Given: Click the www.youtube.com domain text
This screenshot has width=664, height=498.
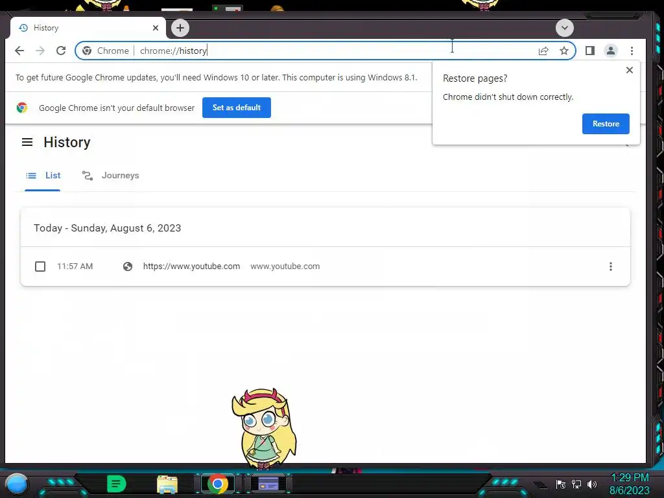Looking at the screenshot, I should tap(285, 267).
